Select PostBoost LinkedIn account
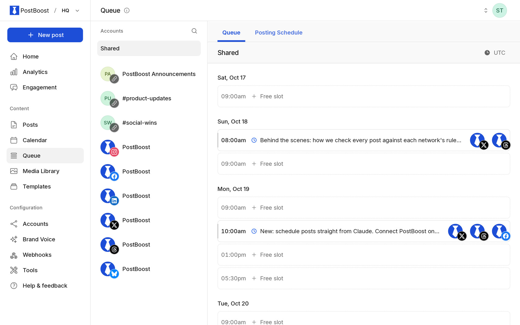This screenshot has width=520, height=325. pos(149,196)
